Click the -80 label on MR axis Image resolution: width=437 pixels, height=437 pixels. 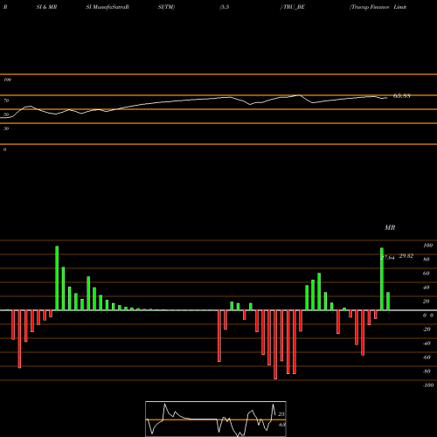pyautogui.click(x=427, y=371)
